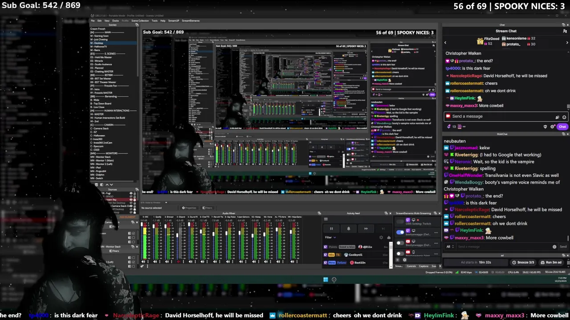Open the Scale to Window dropdown
Screen dimensions: 570x320
(x=166, y=203)
